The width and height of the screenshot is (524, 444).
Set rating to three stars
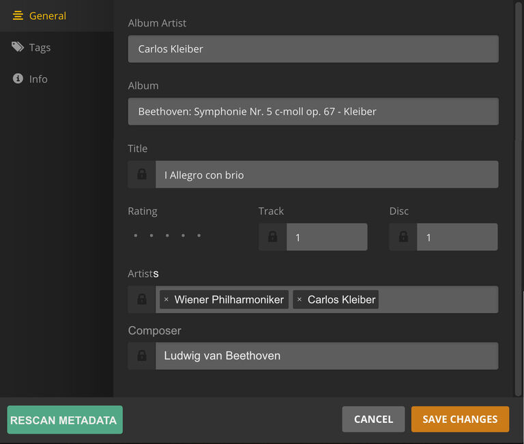pos(167,235)
